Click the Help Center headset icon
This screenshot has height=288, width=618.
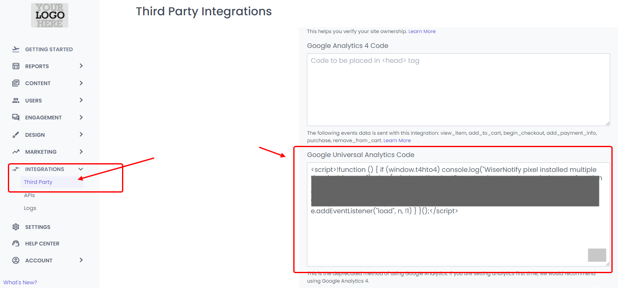(x=16, y=243)
